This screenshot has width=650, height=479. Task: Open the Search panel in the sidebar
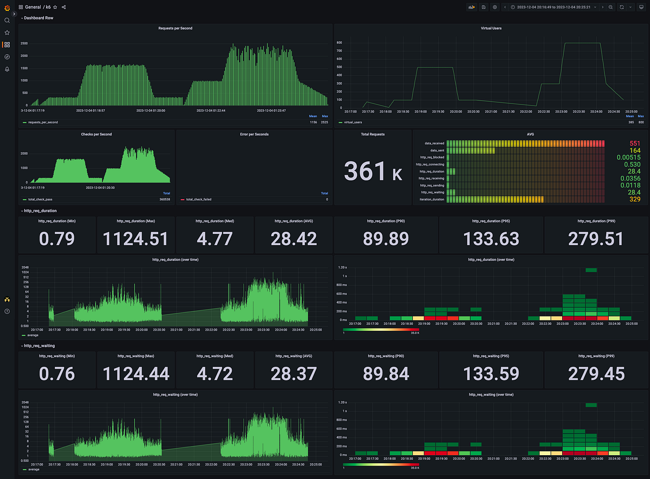pyautogui.click(x=7, y=21)
